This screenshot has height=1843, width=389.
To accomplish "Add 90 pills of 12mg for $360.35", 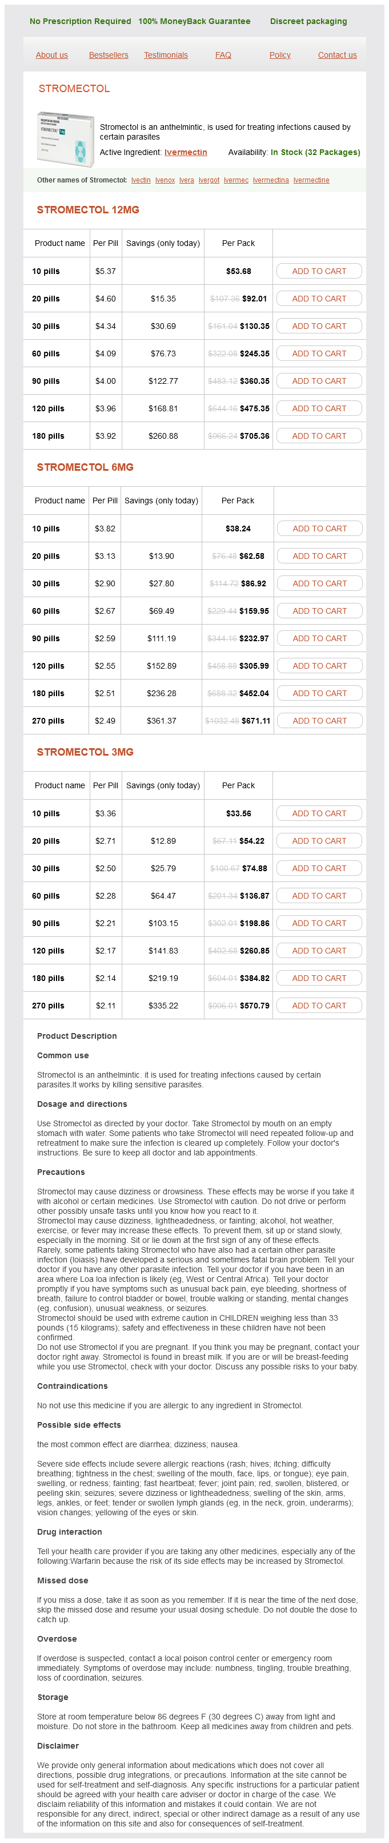I will pyautogui.click(x=319, y=382).
